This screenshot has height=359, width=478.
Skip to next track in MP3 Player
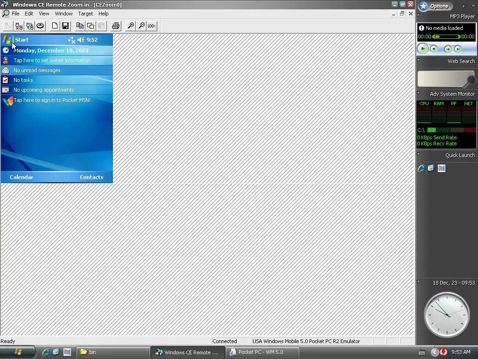click(x=457, y=49)
